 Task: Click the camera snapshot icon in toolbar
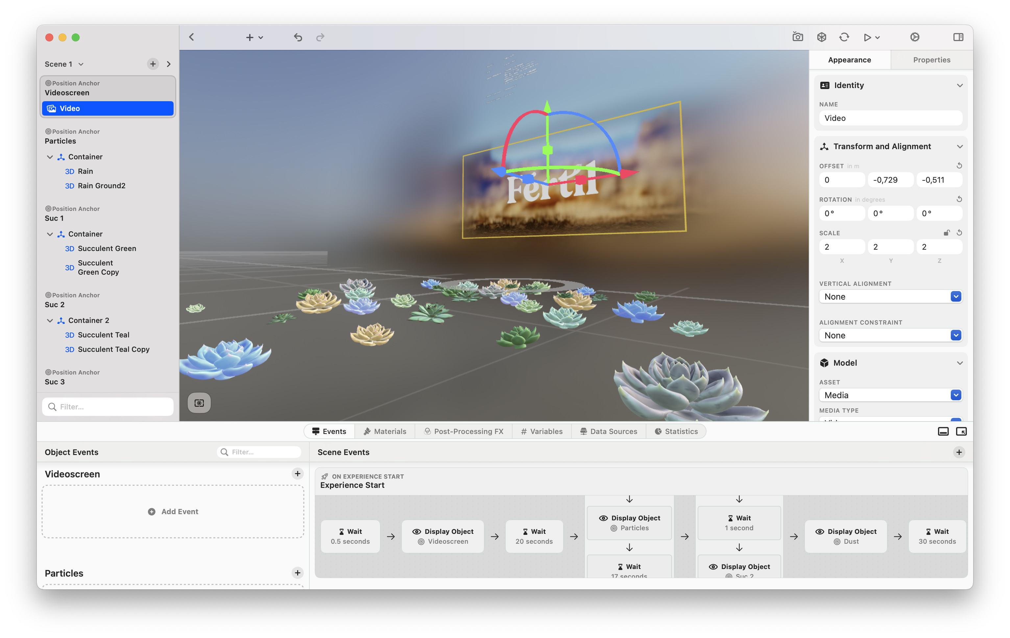tap(797, 37)
